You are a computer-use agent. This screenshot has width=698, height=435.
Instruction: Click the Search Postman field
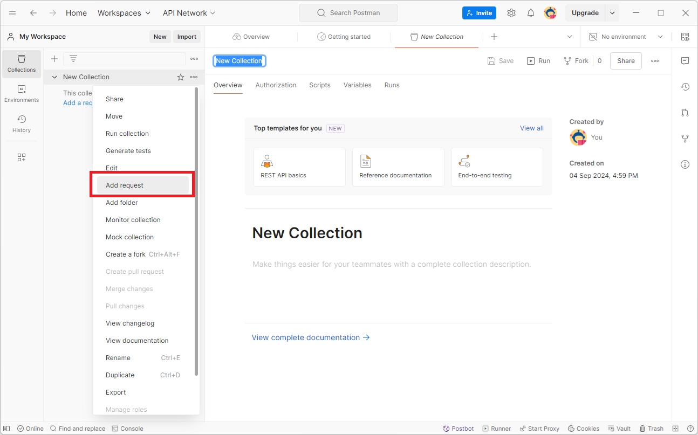(x=348, y=13)
